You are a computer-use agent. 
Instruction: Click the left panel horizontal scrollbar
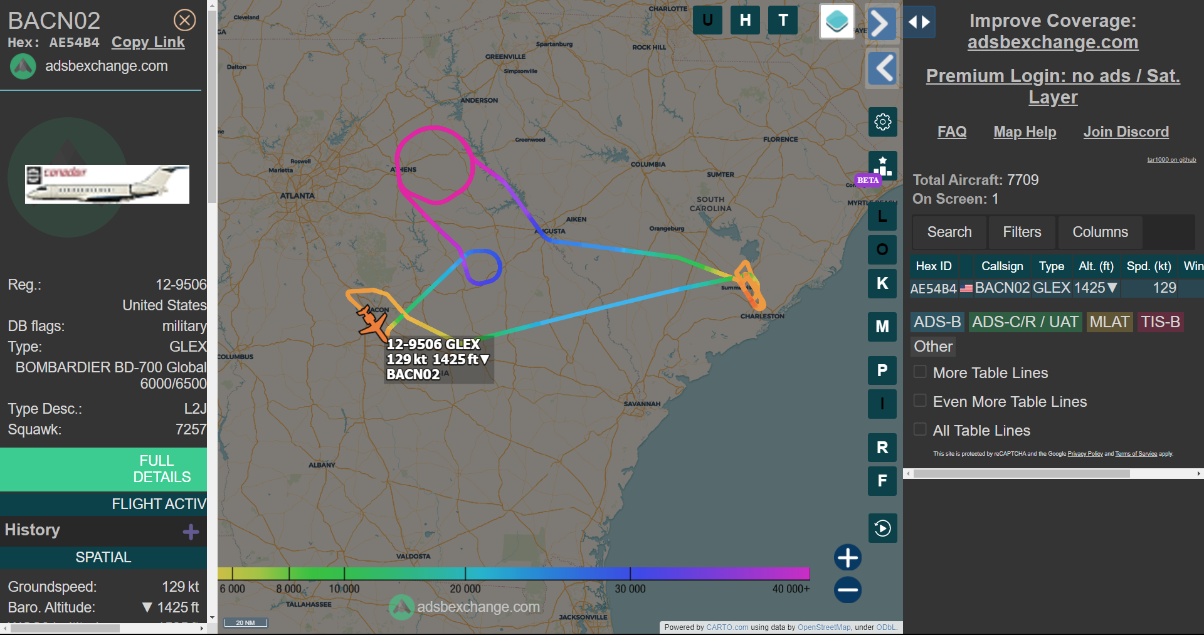click(65, 628)
